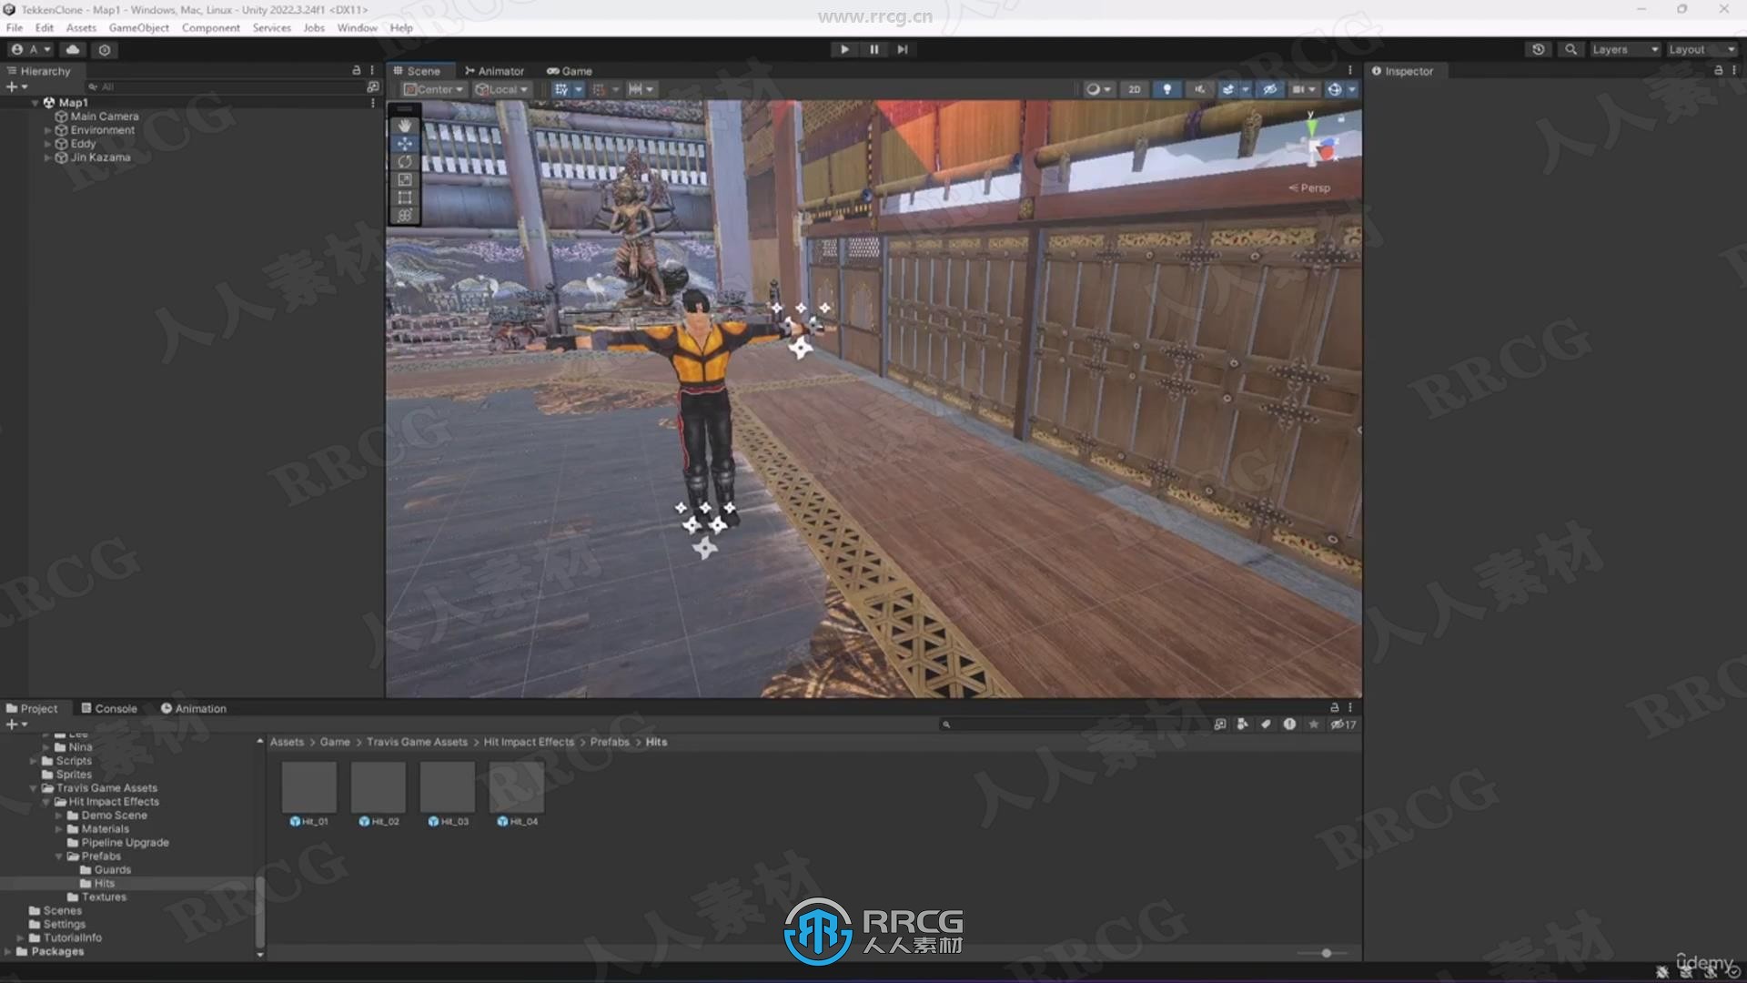Click the Pause button
This screenshot has height=983, width=1747.
pos(873,49)
